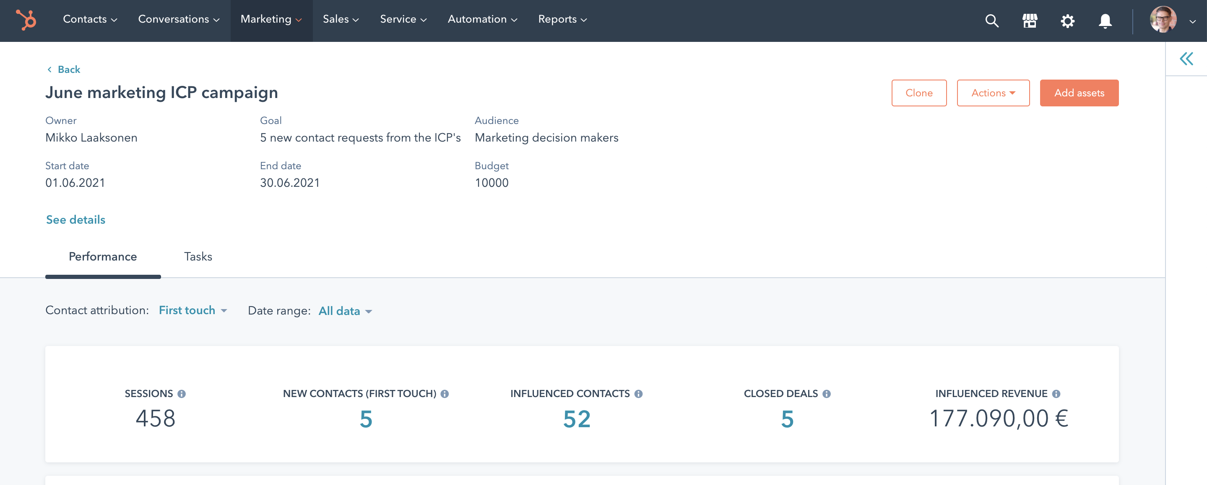Open the App Marketplace icon

1030,21
